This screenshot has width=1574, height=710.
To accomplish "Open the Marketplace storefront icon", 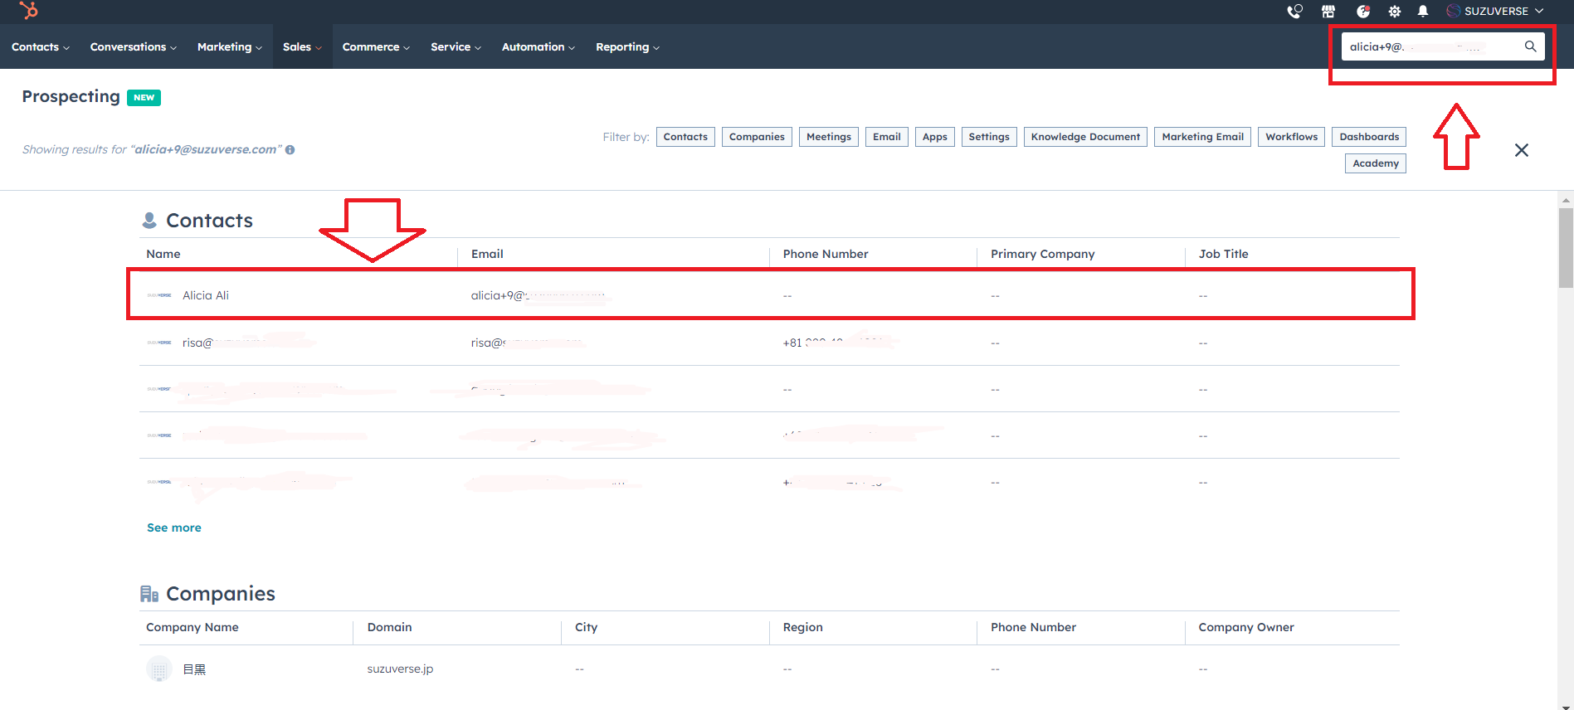I will point(1328,12).
